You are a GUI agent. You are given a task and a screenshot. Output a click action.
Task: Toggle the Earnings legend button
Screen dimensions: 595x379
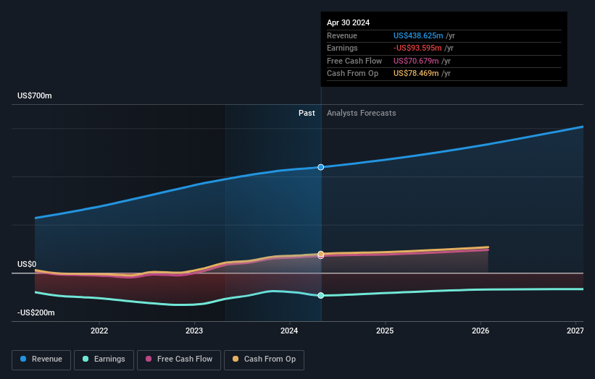tap(104, 359)
